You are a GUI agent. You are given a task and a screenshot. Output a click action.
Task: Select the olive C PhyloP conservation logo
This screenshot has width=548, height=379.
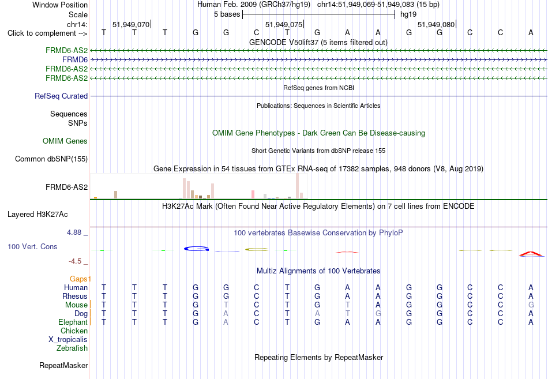[257, 250]
